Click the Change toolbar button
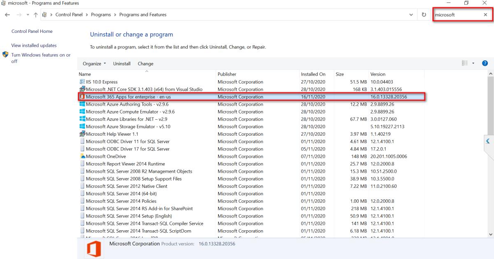 [x=145, y=64]
